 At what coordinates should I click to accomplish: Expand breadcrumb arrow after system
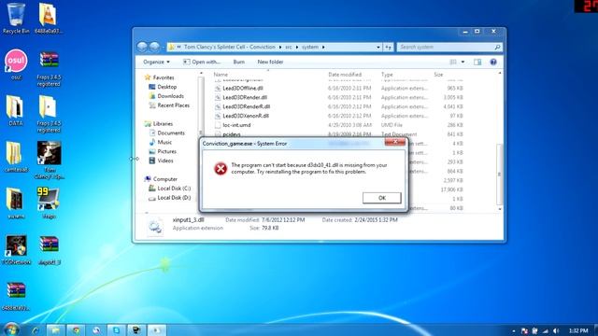coord(323,47)
